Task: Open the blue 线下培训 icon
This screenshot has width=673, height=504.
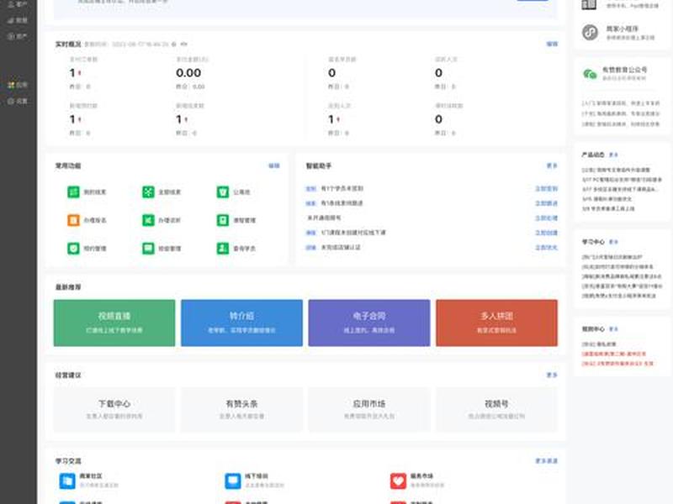Action: (x=233, y=480)
